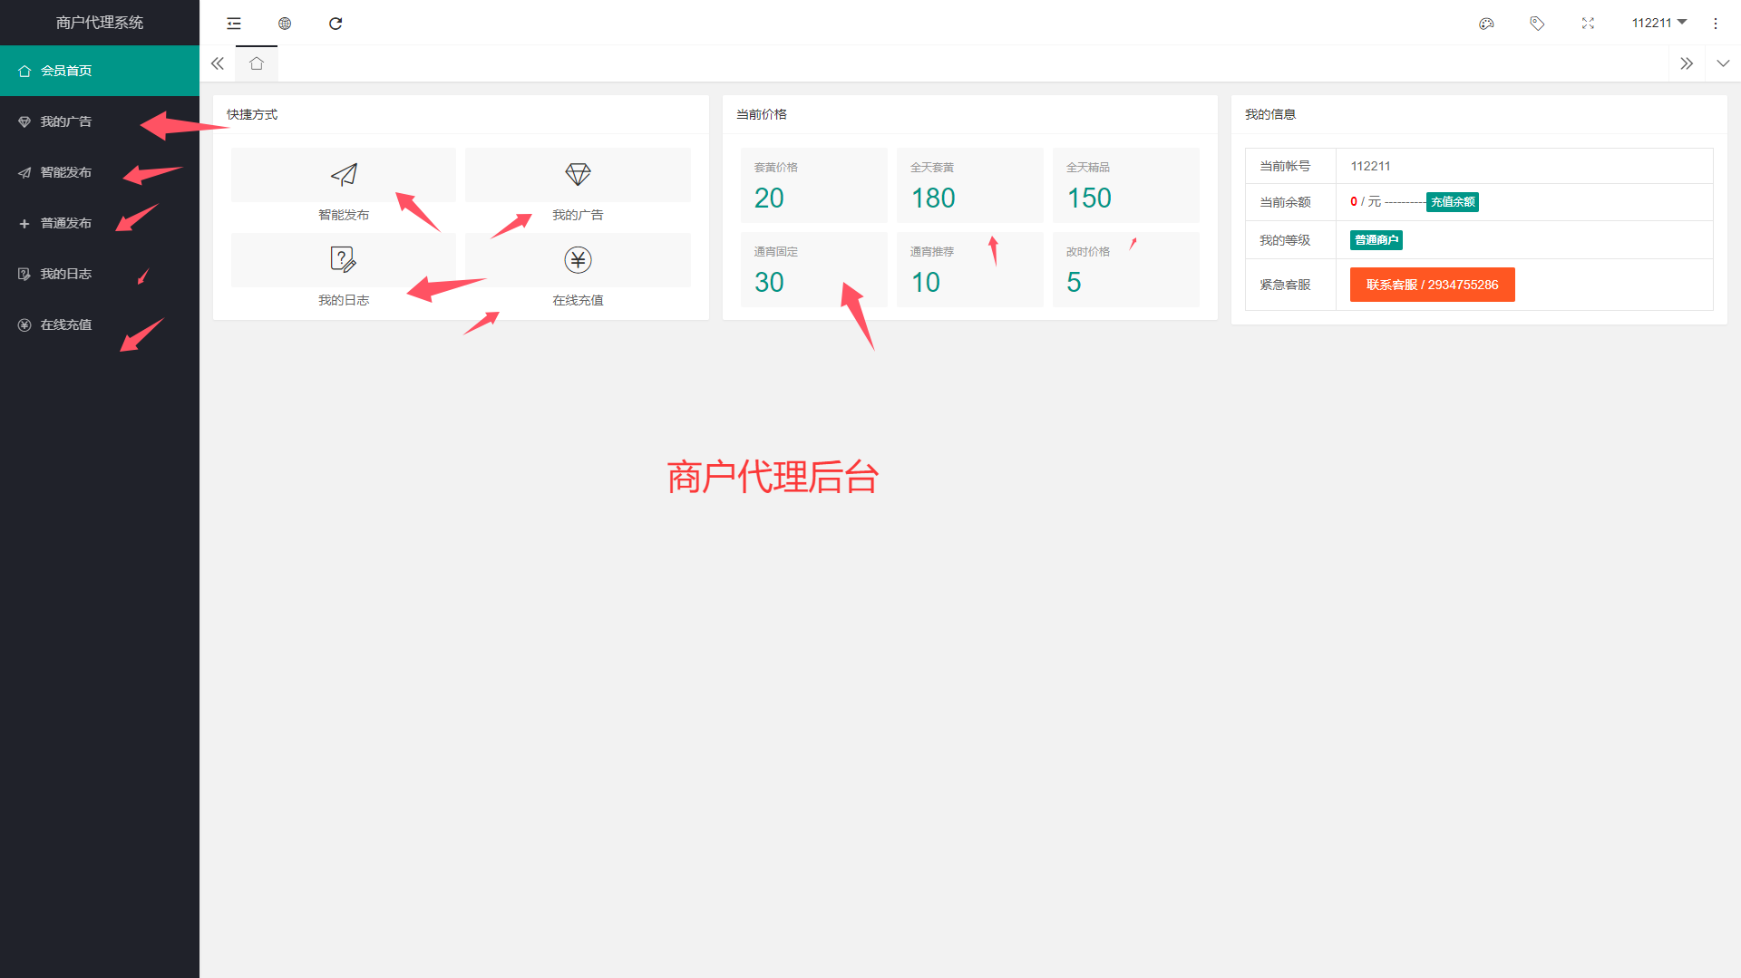Open 智能发布 in sidebar

100,172
